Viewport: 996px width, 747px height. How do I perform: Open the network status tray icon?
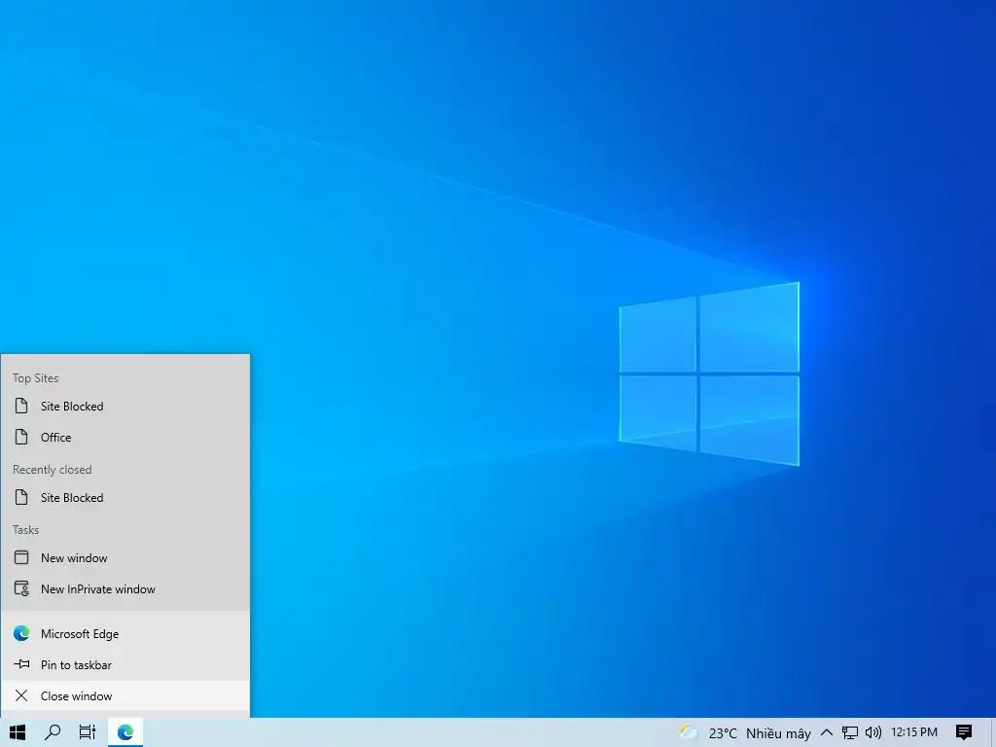click(x=850, y=732)
